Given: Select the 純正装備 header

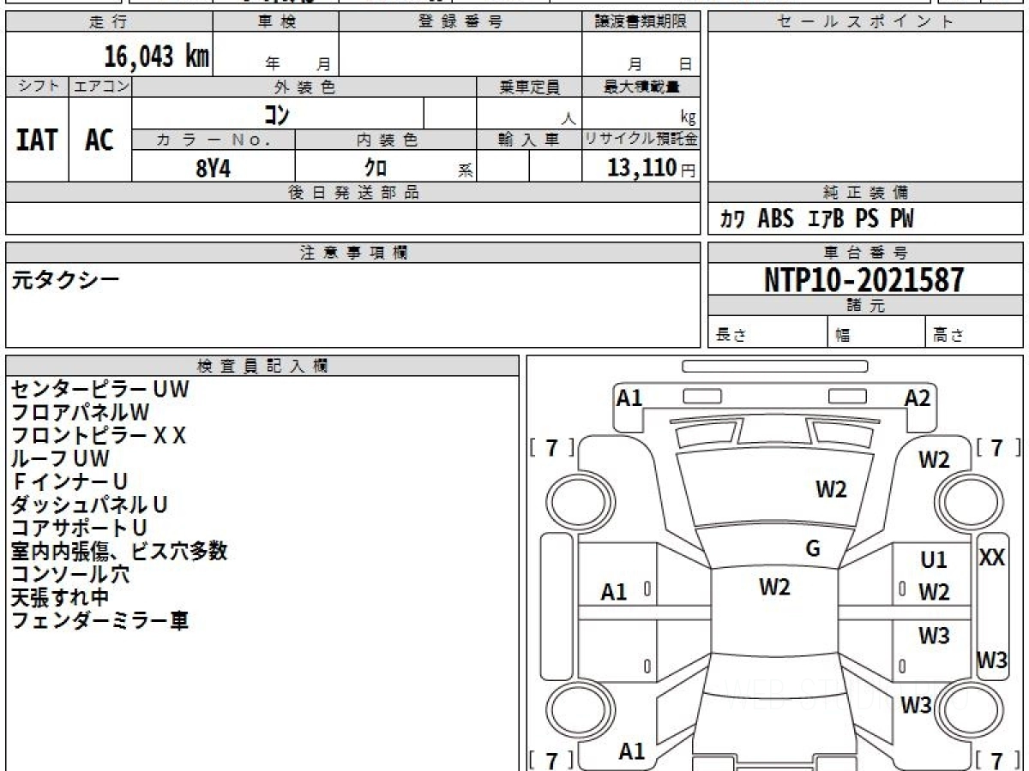Looking at the screenshot, I should tap(866, 193).
